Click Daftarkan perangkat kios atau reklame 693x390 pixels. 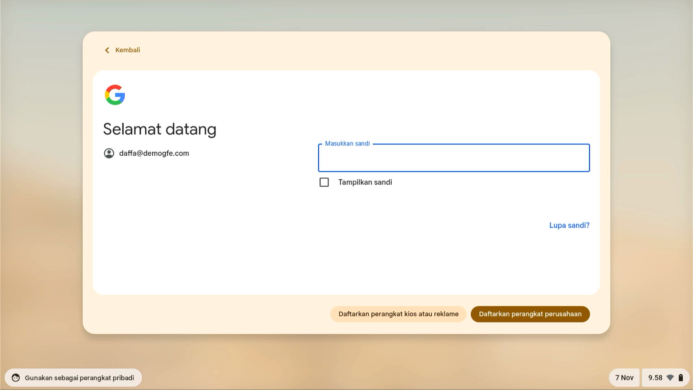click(398, 314)
